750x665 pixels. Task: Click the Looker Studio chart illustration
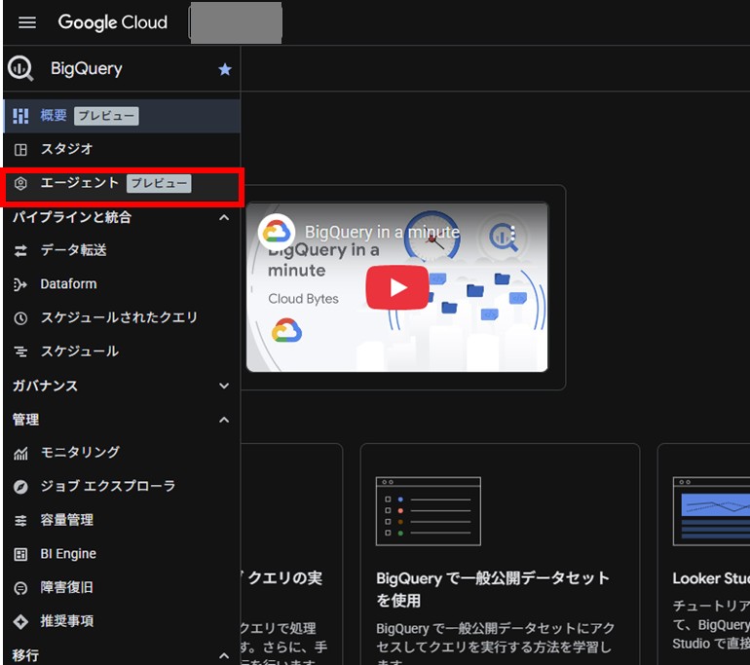pos(711,511)
